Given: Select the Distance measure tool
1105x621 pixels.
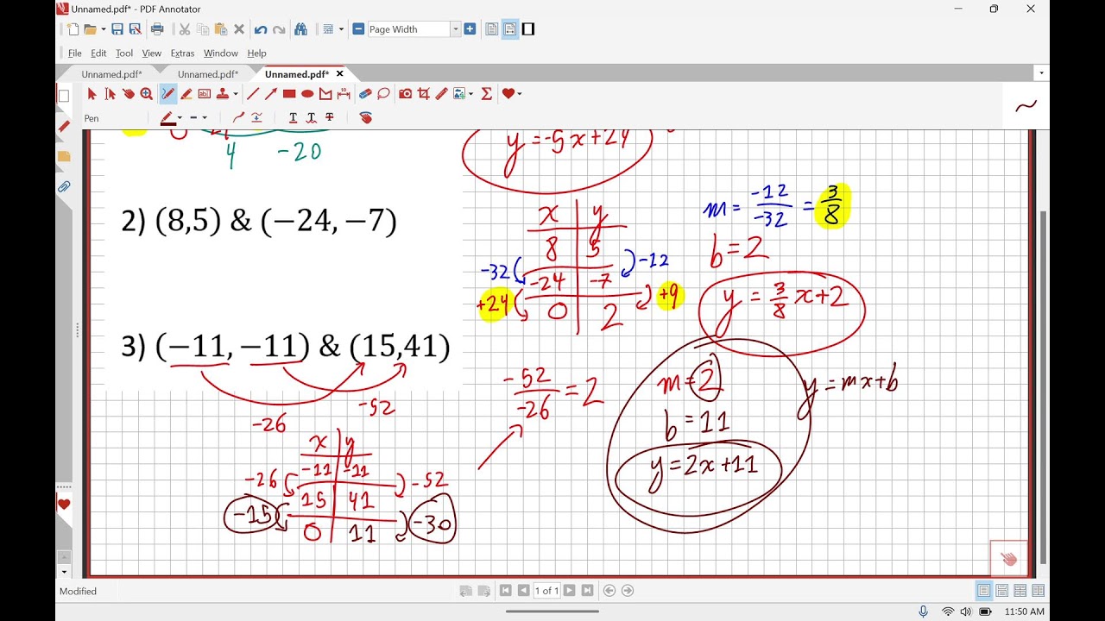Looking at the screenshot, I should pos(344,94).
